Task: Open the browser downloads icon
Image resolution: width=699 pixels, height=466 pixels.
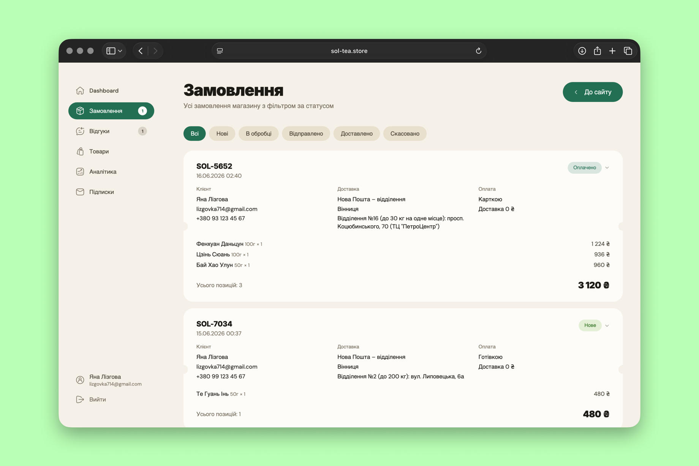Action: pyautogui.click(x=582, y=51)
